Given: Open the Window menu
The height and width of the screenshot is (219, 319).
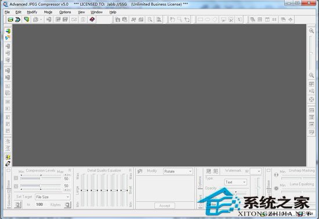Looking at the screenshot, I should coord(96,12).
